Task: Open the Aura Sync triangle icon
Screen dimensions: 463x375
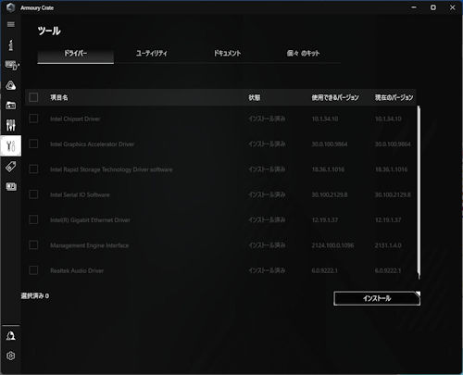Action: tap(11, 85)
